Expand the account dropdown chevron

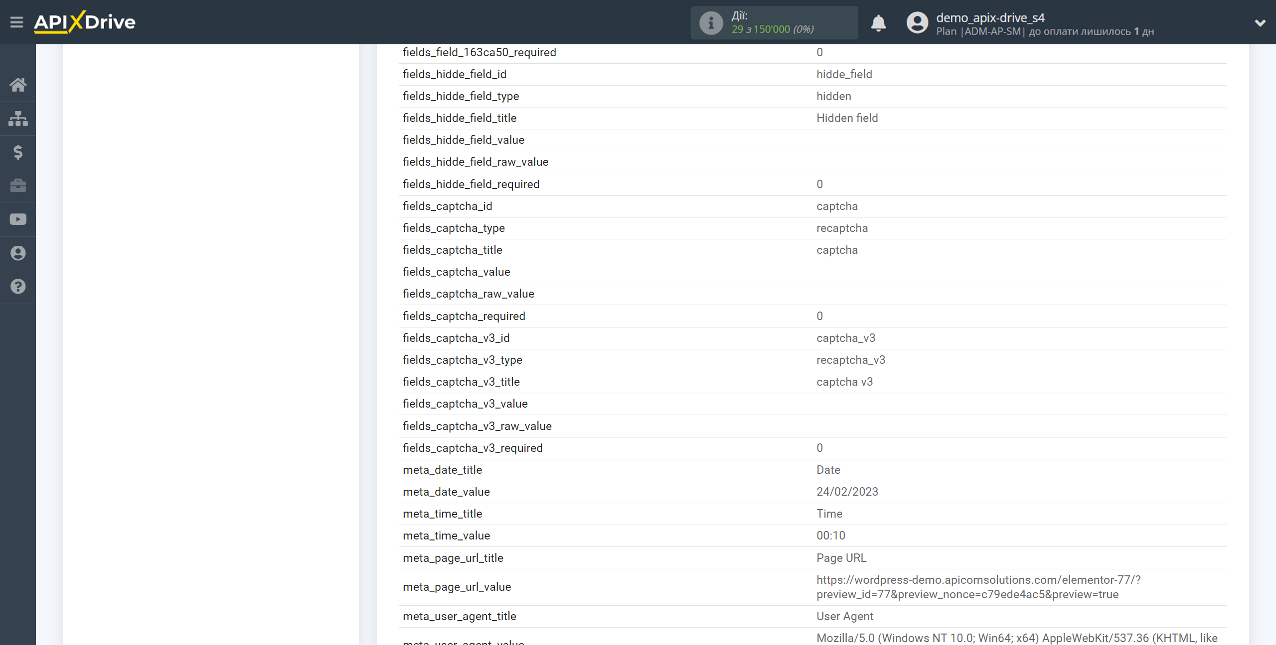1260,23
